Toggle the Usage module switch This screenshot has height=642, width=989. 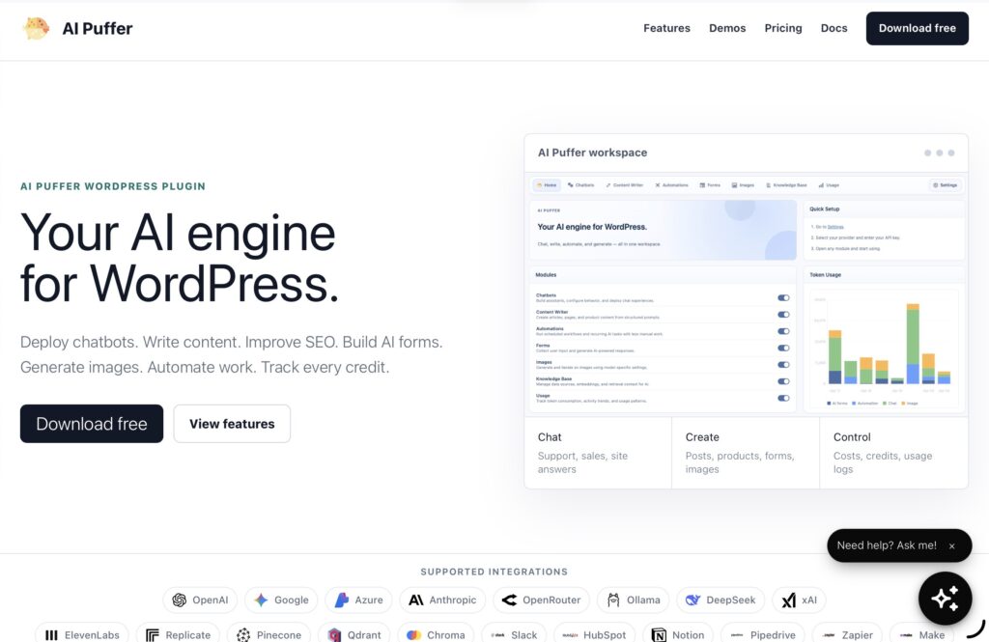click(x=783, y=398)
